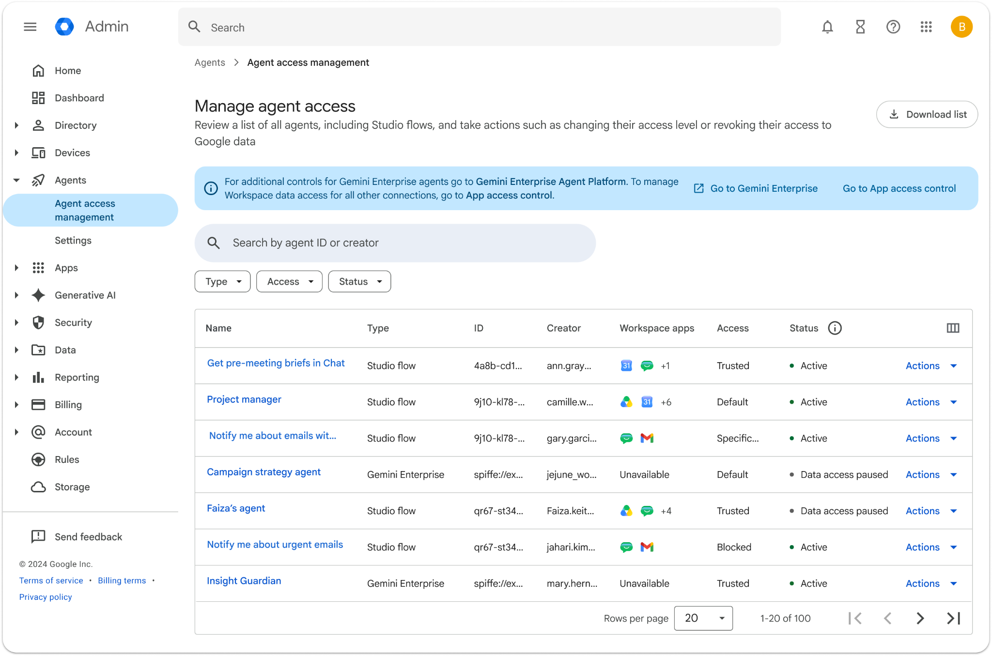Open the tasks hourglass icon
Screen dimensions: 992x656
click(x=860, y=27)
